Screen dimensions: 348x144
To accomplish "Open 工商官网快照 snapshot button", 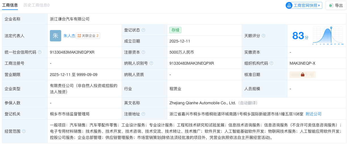I will pyautogui.click(x=304, y=5).
